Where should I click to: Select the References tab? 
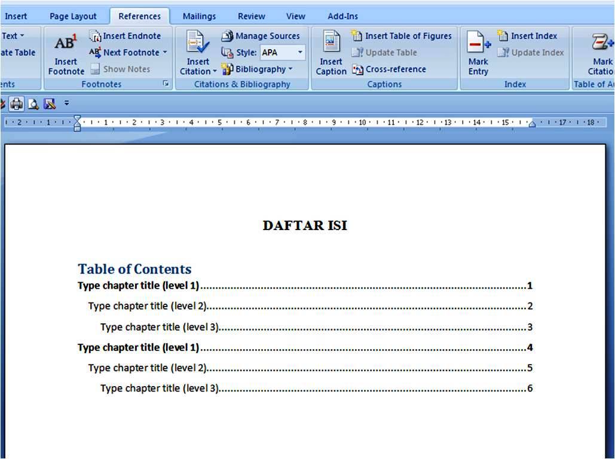point(140,17)
